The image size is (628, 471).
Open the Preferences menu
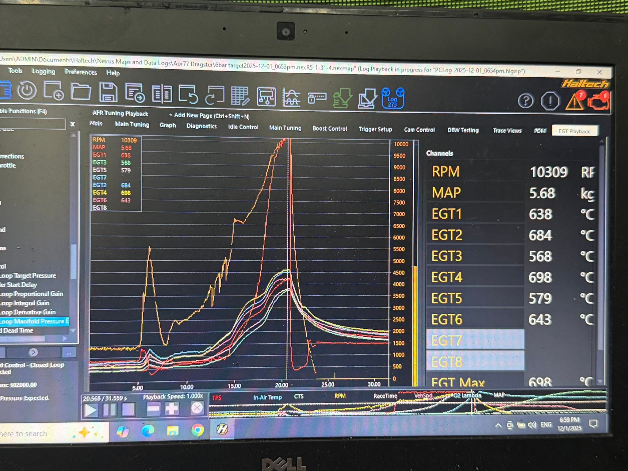coord(81,72)
